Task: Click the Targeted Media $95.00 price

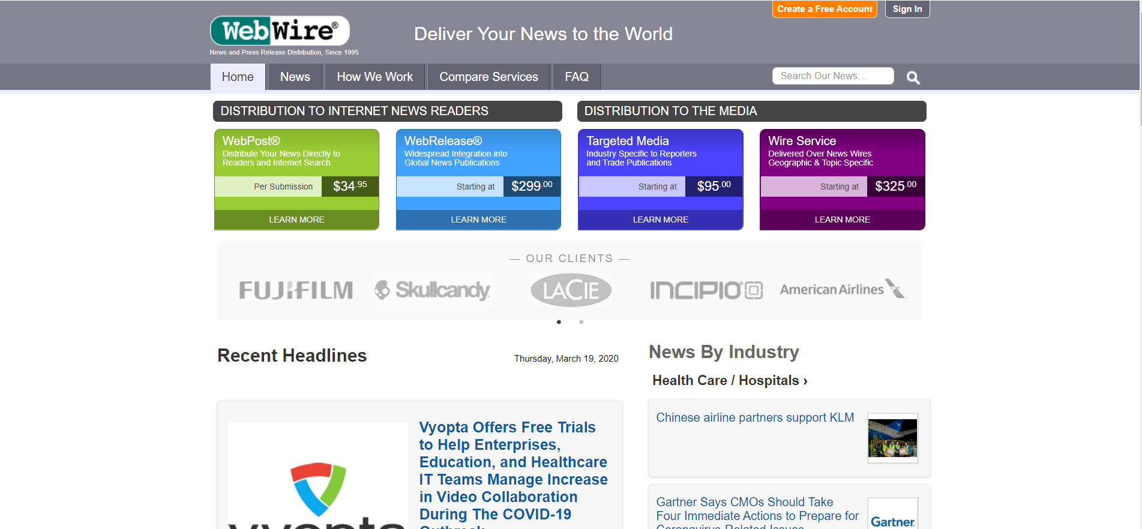Action: click(714, 187)
